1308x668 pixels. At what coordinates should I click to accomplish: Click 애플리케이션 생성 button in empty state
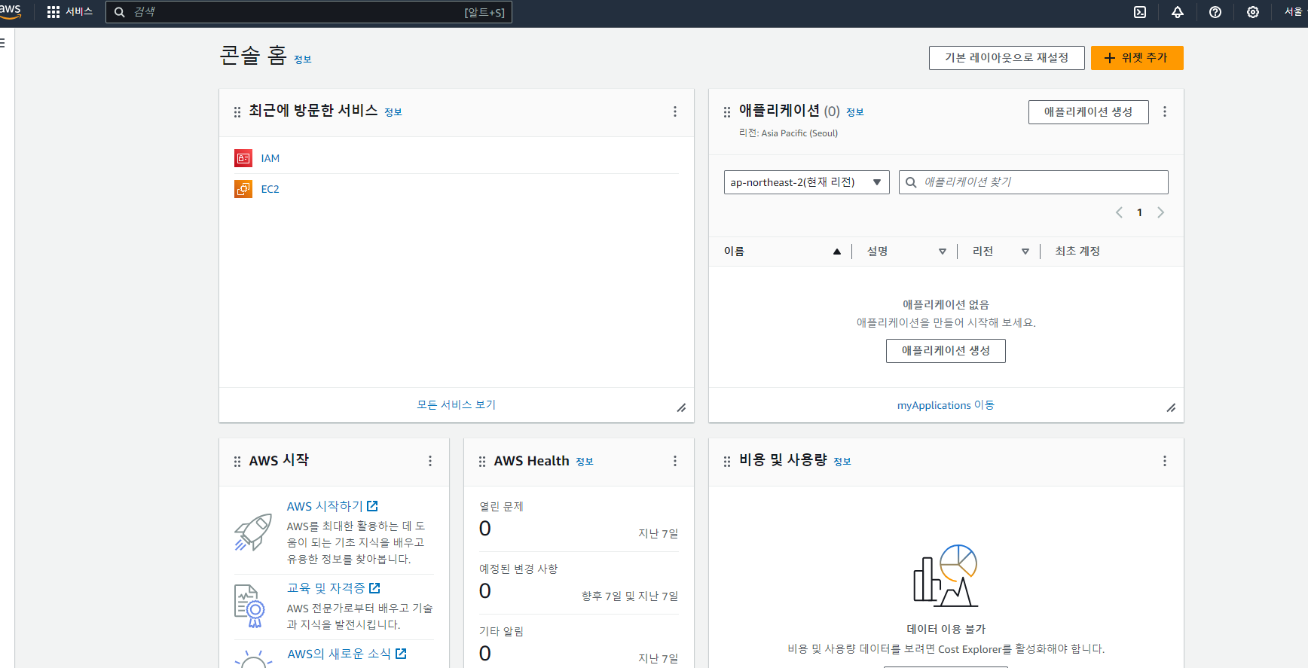coord(946,351)
